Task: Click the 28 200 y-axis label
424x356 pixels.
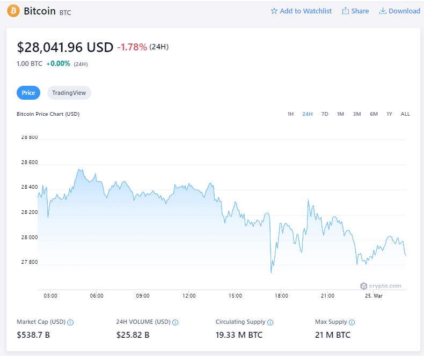Action: click(x=30, y=212)
